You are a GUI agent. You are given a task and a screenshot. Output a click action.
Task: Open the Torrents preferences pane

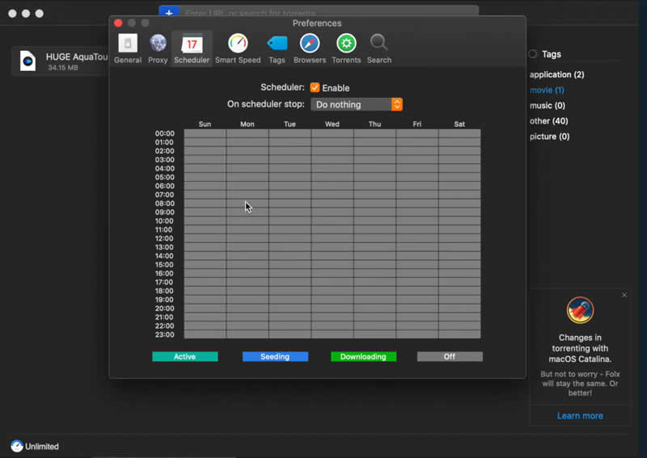tap(346, 48)
